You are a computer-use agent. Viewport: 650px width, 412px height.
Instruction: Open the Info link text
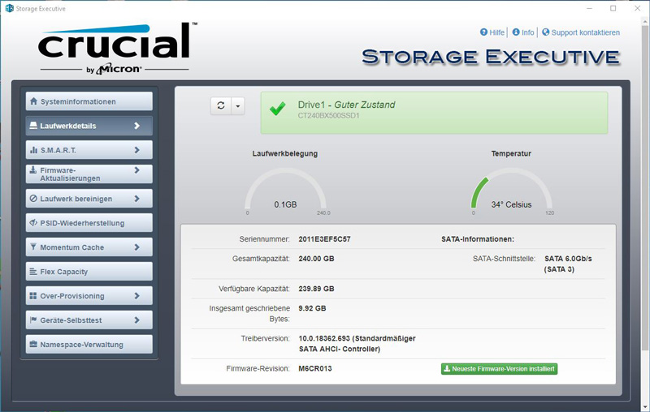coord(527,32)
